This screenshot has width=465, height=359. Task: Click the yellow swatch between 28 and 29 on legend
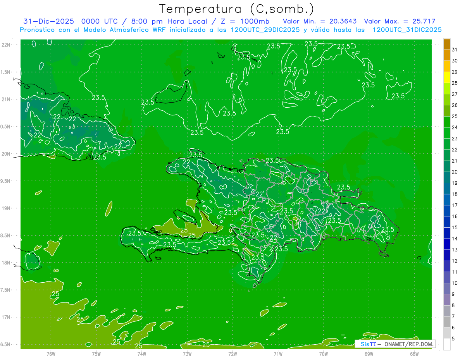click(x=447, y=77)
